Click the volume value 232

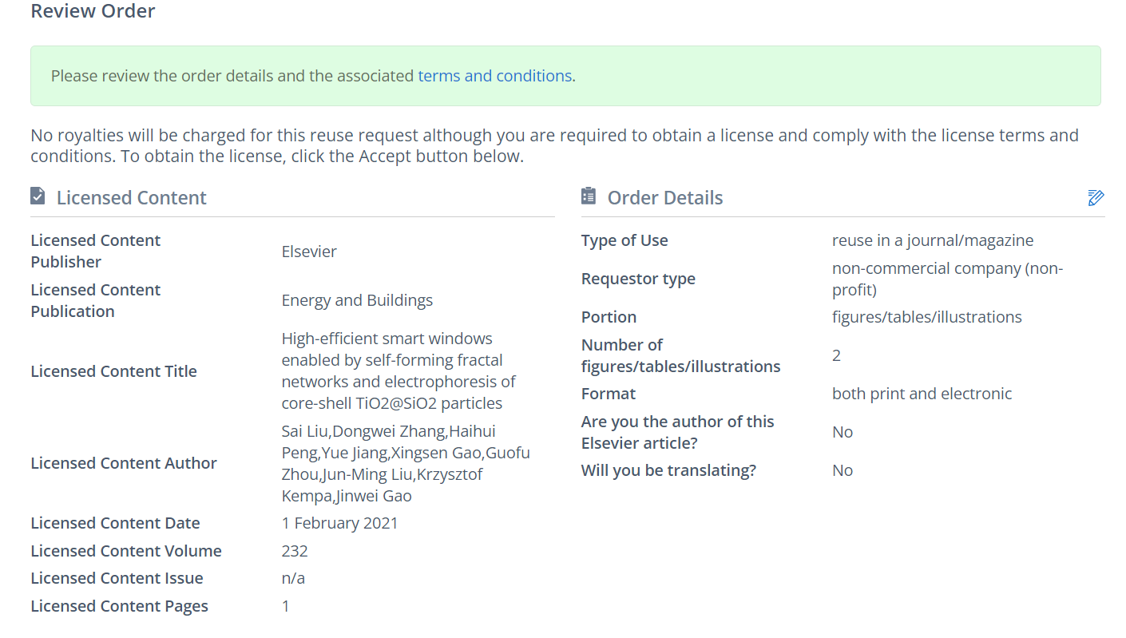pyautogui.click(x=295, y=551)
